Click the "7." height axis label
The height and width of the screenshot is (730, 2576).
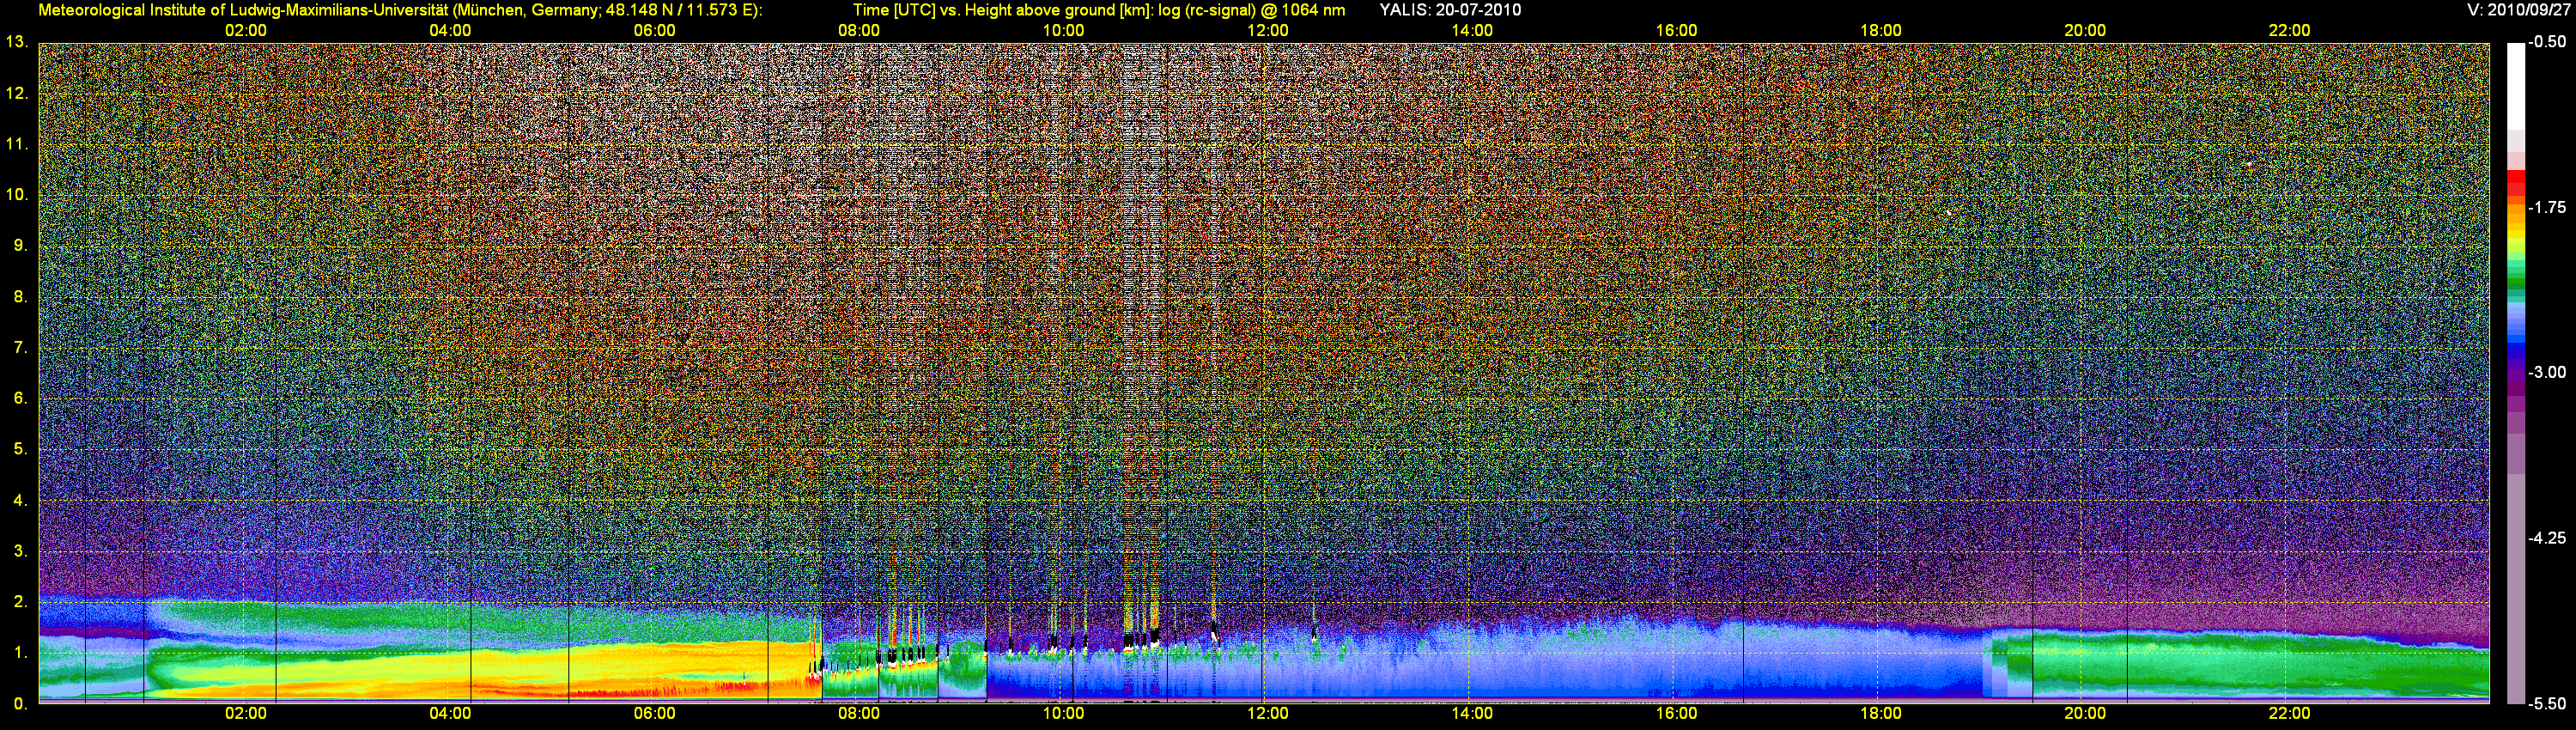(20, 348)
